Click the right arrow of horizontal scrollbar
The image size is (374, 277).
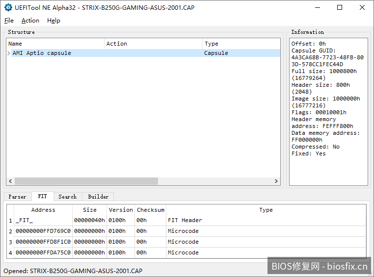[x=276, y=181]
